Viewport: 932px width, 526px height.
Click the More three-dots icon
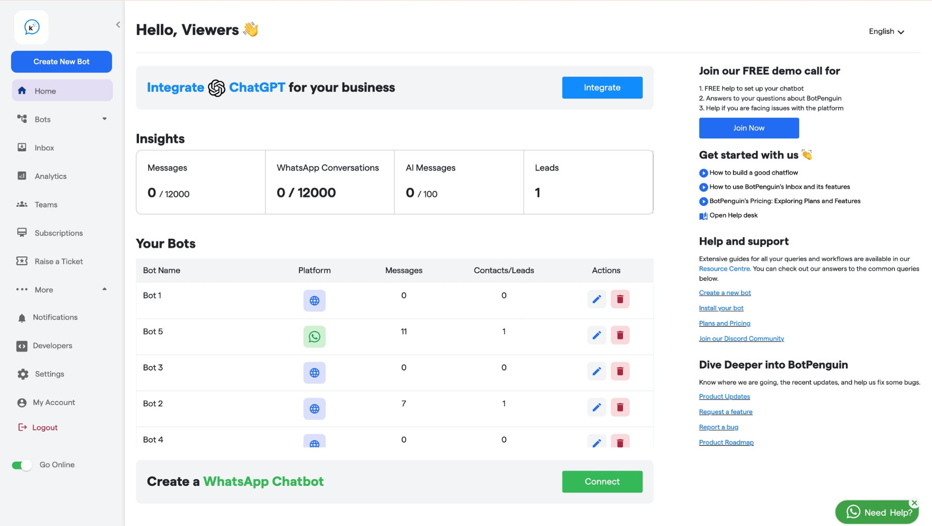tap(22, 290)
